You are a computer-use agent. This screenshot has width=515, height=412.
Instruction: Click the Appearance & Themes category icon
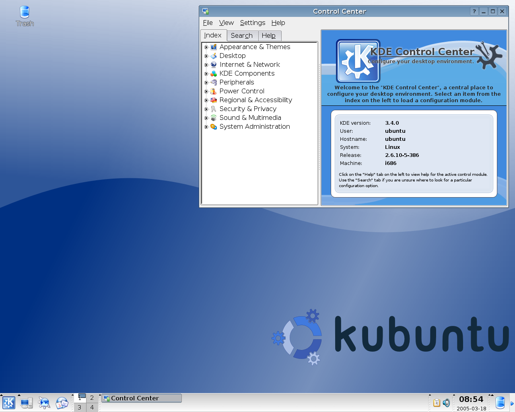click(x=214, y=47)
